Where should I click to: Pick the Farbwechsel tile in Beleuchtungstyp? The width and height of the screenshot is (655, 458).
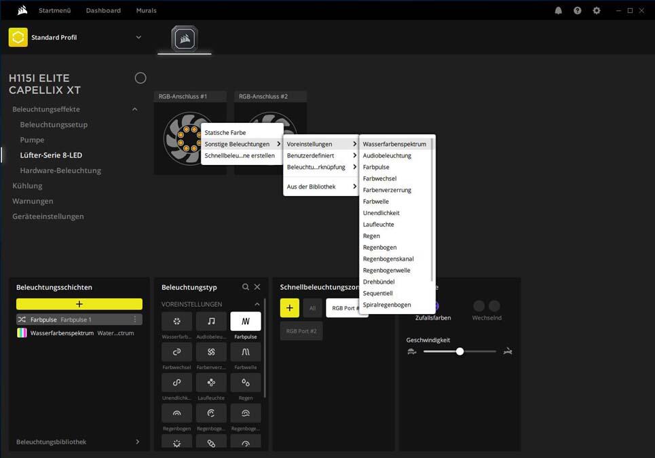pyautogui.click(x=176, y=352)
